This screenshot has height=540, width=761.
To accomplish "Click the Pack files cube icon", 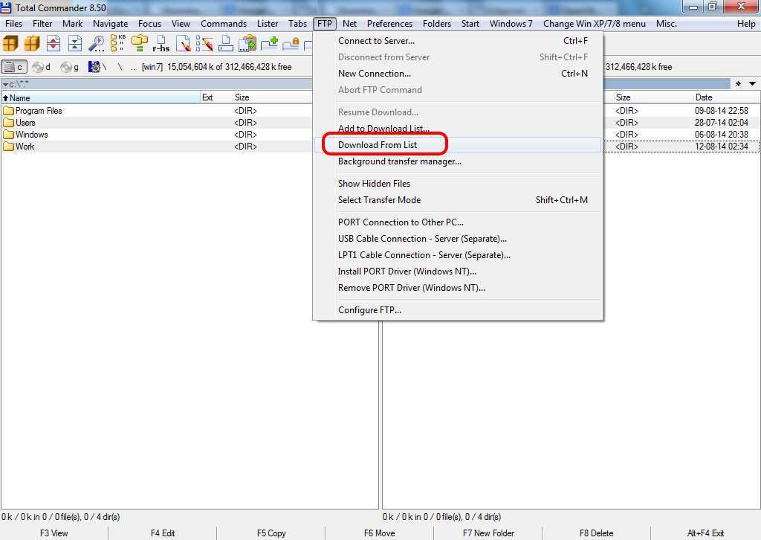I will [x=10, y=44].
